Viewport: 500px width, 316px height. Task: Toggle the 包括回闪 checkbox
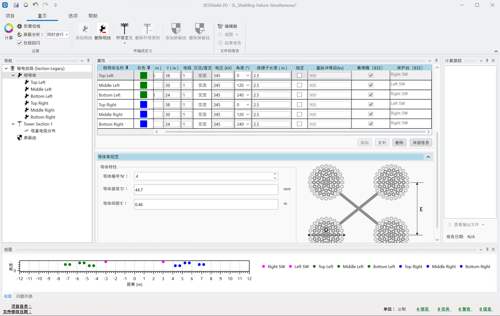coord(20,43)
